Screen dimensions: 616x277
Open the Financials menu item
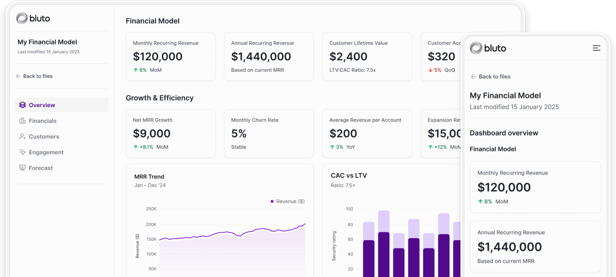coord(43,121)
